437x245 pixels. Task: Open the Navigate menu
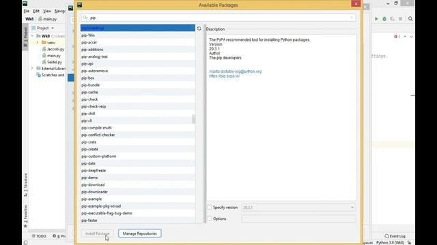click(x=60, y=11)
